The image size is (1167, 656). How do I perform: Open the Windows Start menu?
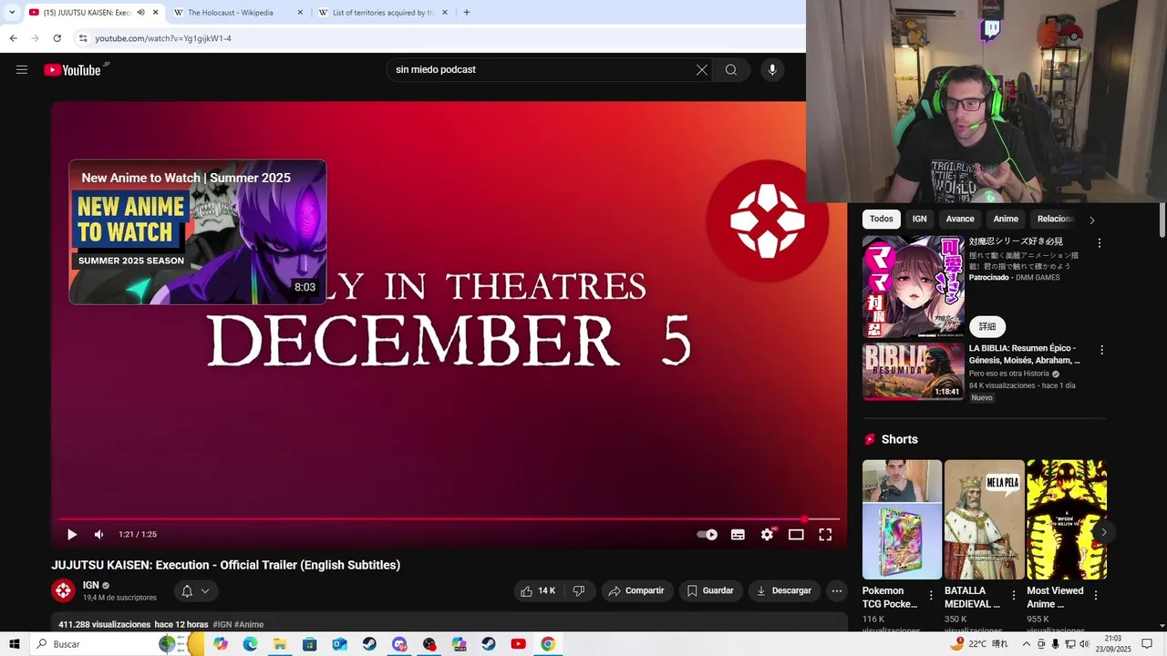[15, 644]
